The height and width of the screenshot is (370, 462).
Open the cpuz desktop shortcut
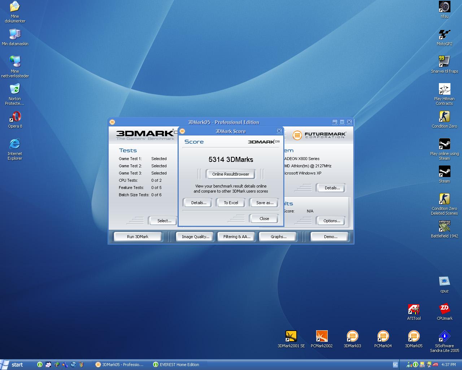click(x=444, y=282)
